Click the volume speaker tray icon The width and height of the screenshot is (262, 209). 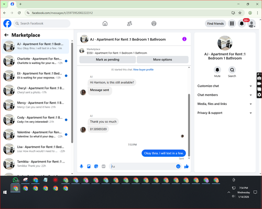tap(234, 196)
